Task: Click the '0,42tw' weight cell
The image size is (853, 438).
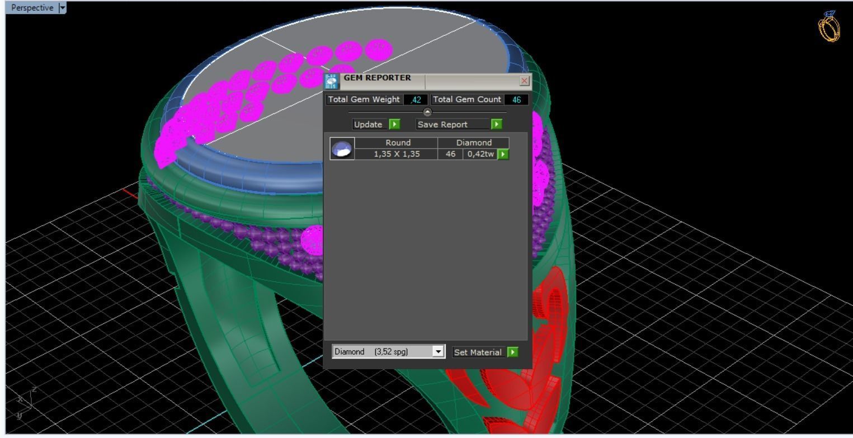Action: click(480, 154)
